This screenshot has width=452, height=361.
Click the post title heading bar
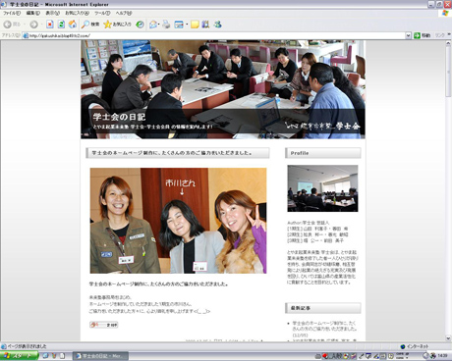pos(178,153)
